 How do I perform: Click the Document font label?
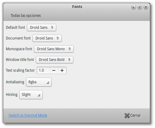tap(18, 38)
